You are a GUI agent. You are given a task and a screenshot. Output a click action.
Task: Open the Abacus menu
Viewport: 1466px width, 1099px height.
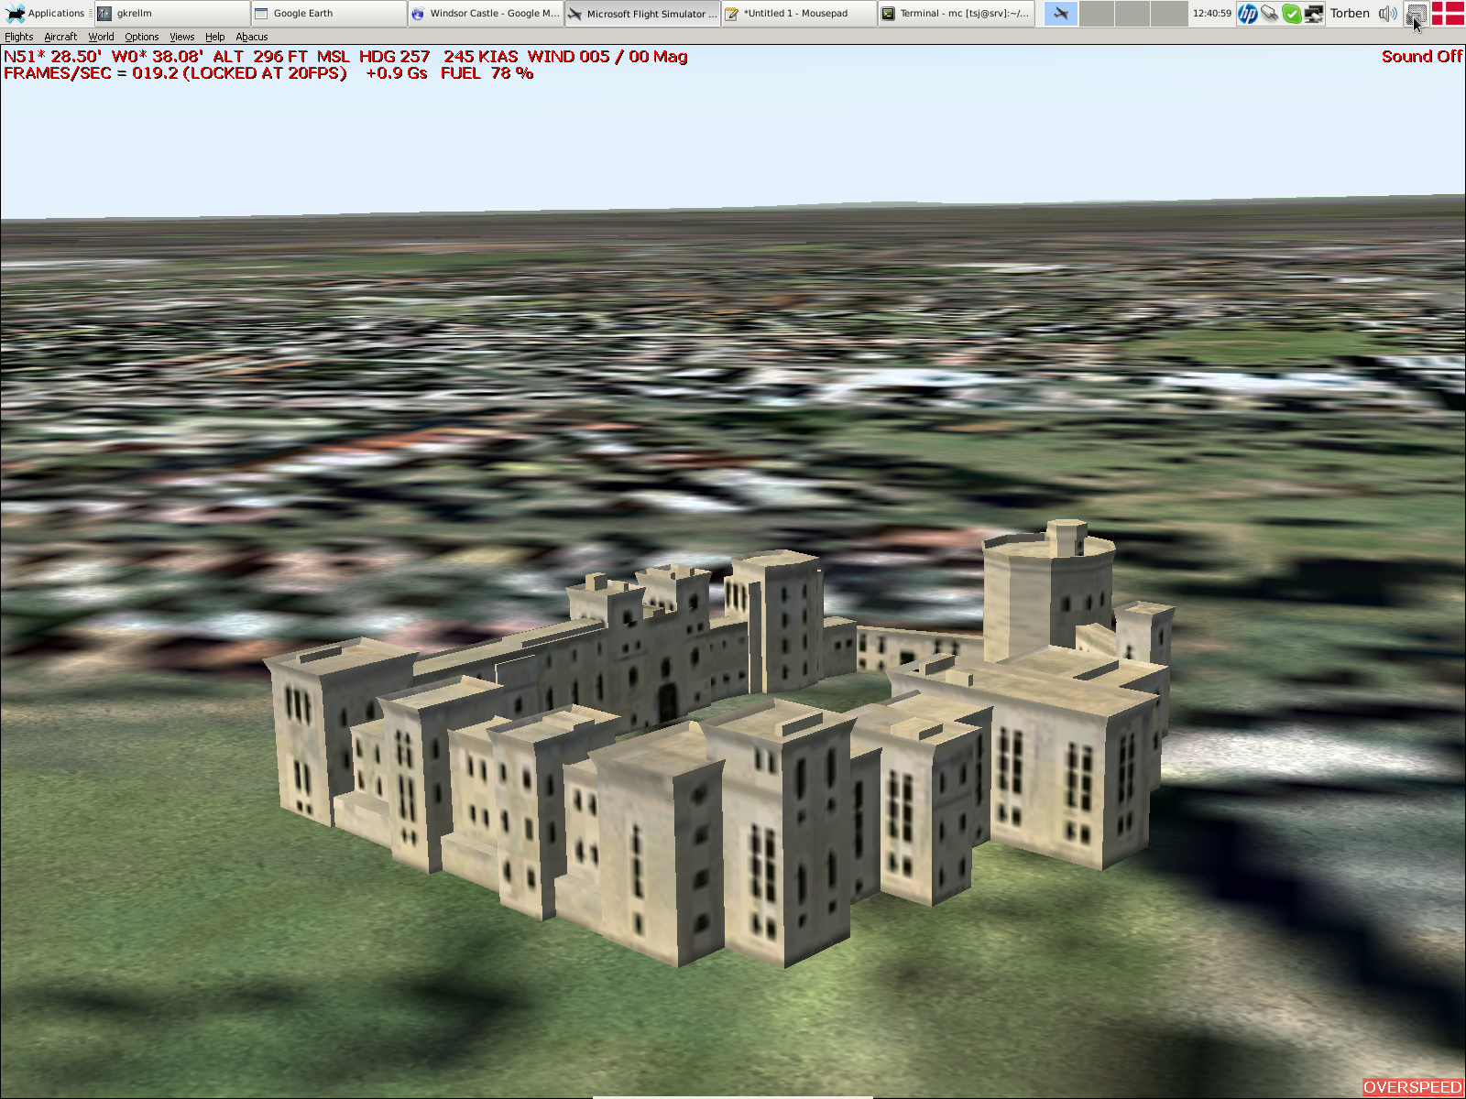click(252, 37)
